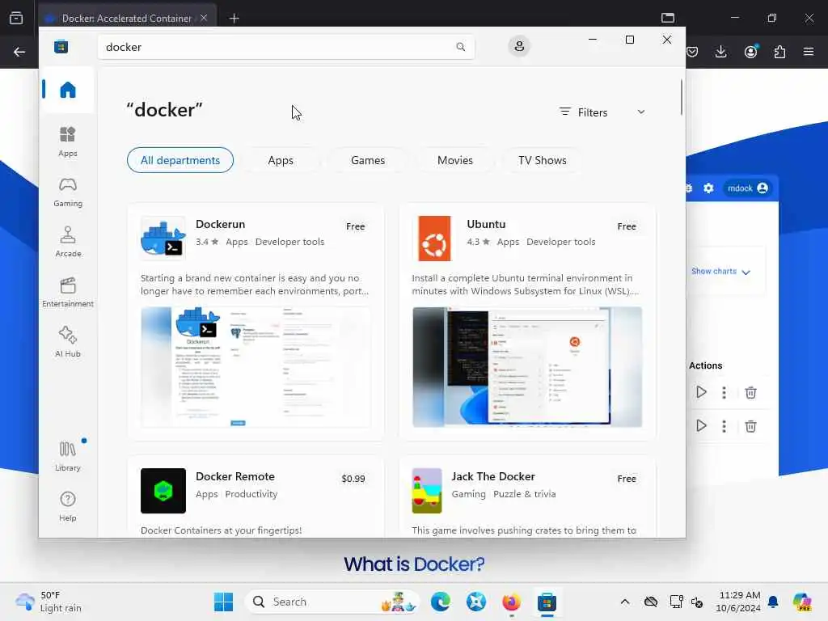Click settings gear in Docker page header
Image resolution: width=828 pixels, height=621 pixels.
(708, 188)
